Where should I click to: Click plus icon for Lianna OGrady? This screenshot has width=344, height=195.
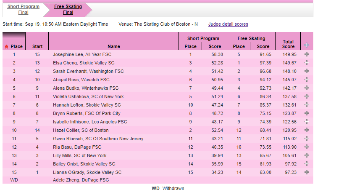click(x=307, y=172)
